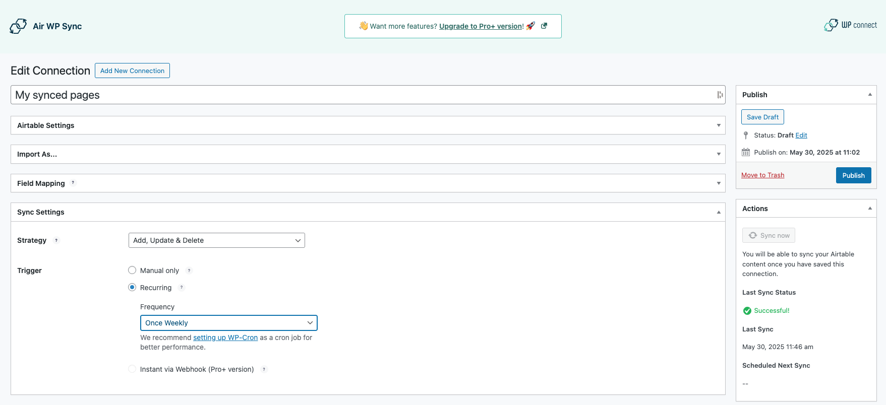Screen dimensions: 886x405
Task: Click the Trigger label
Action: (x=29, y=271)
